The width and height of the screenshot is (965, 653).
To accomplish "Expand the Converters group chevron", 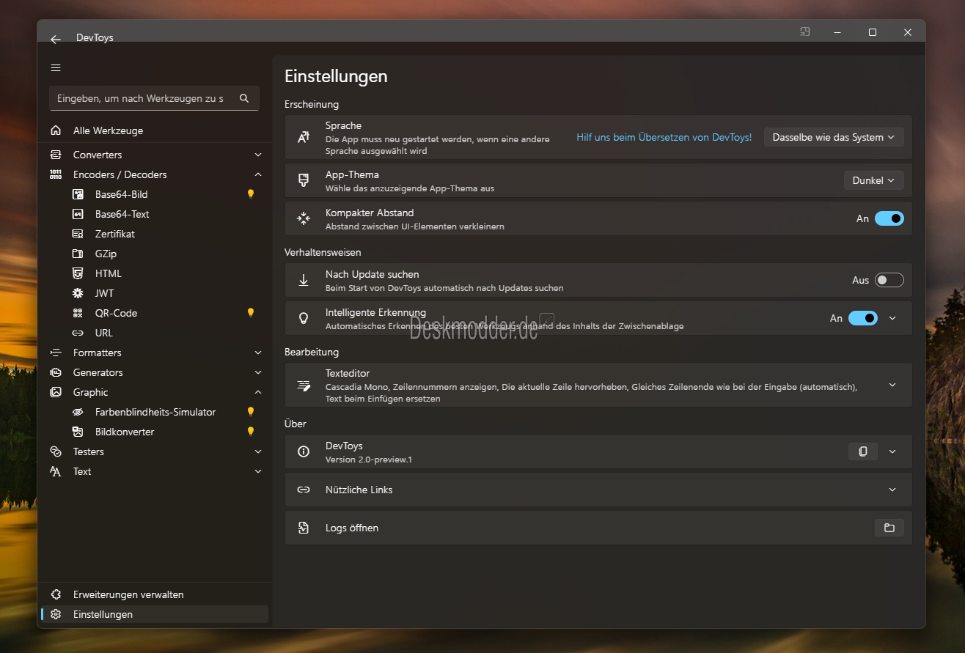I will click(258, 155).
